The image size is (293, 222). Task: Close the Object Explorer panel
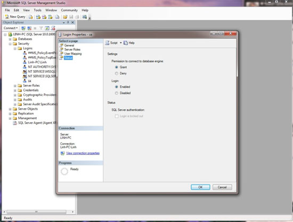coord(72,22)
